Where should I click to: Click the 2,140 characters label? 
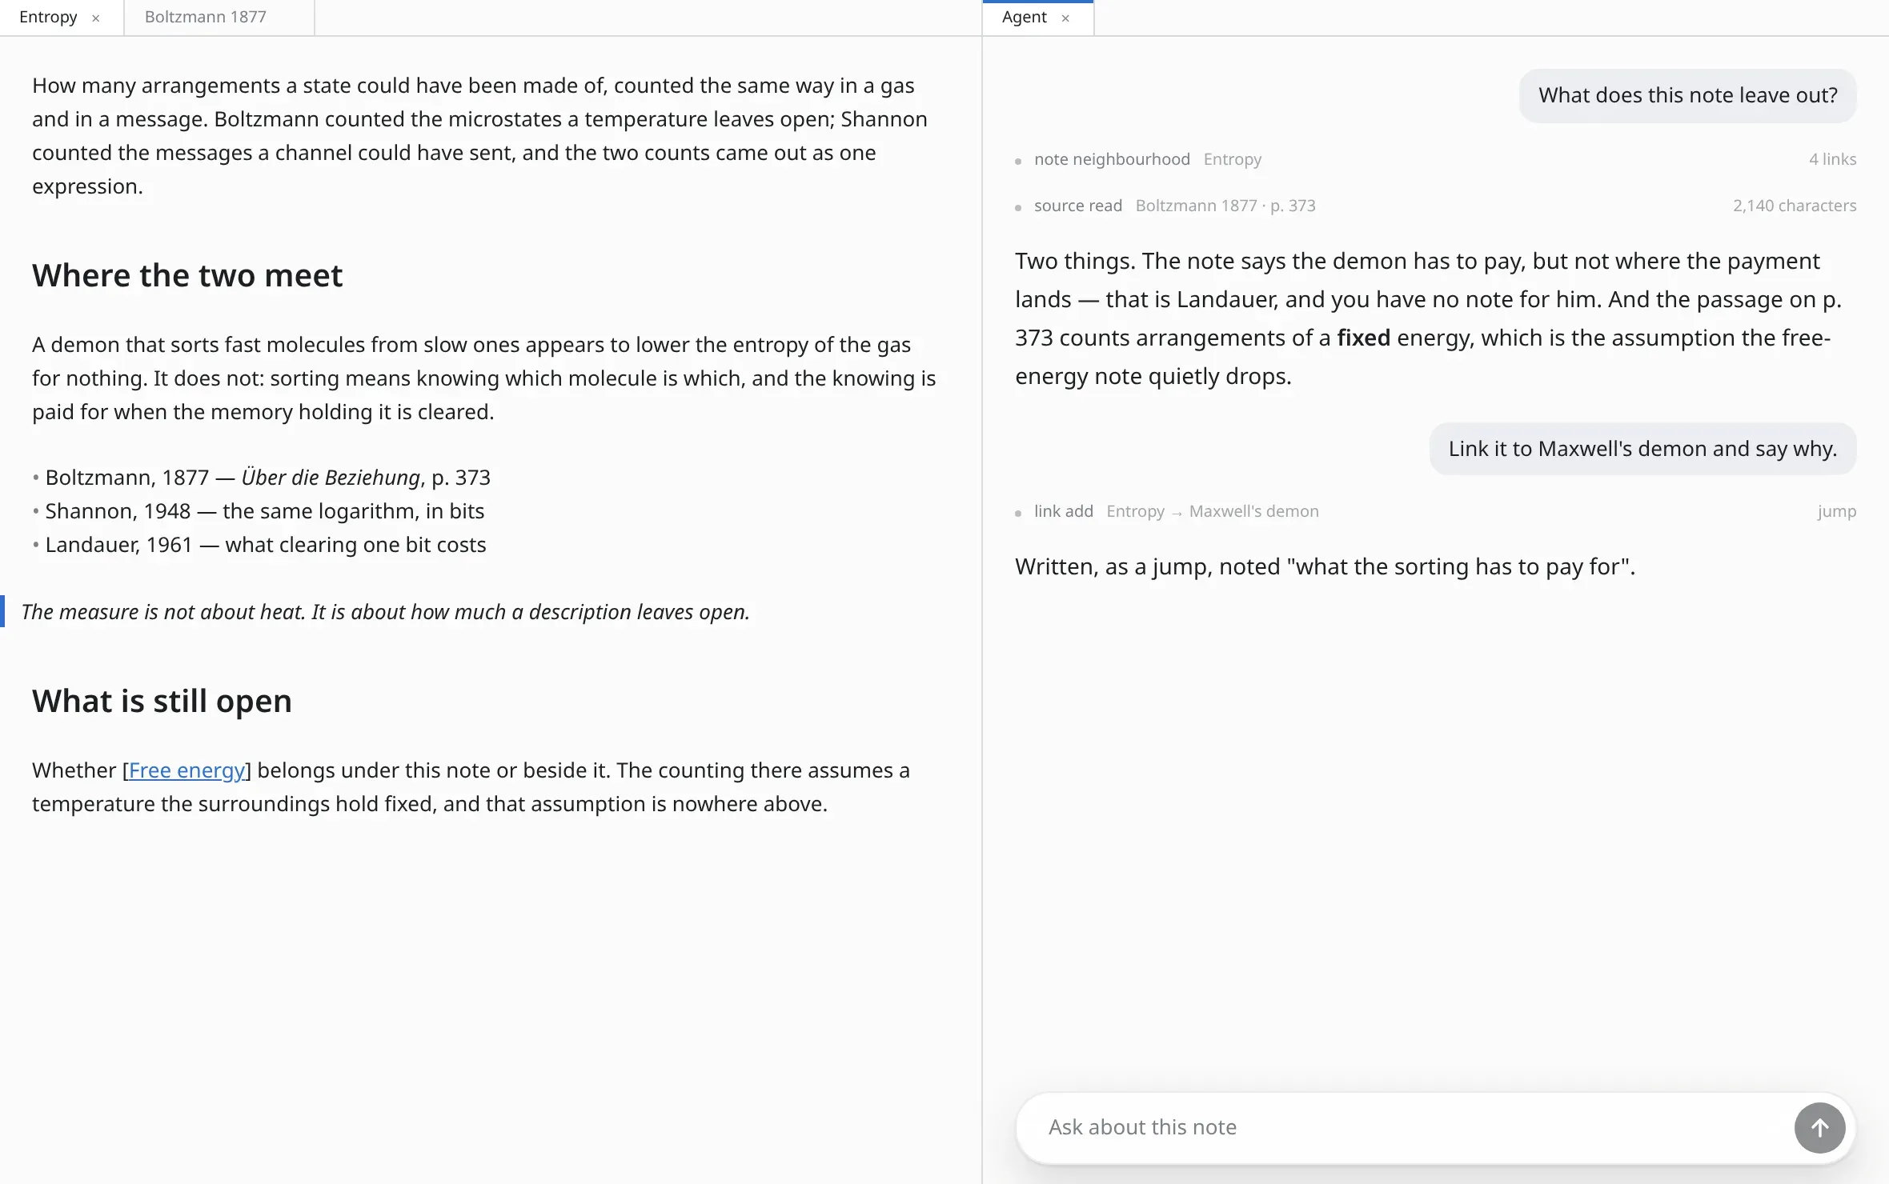tap(1795, 206)
